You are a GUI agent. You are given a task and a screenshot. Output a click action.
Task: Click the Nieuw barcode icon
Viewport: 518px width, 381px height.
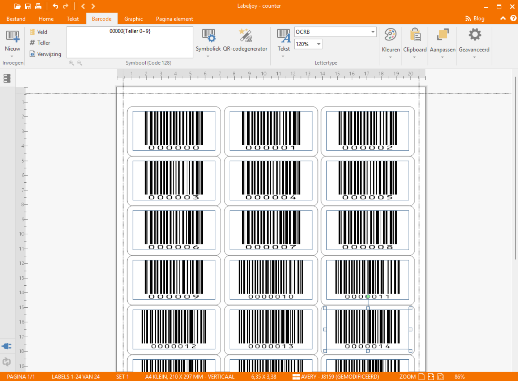[x=12, y=36]
